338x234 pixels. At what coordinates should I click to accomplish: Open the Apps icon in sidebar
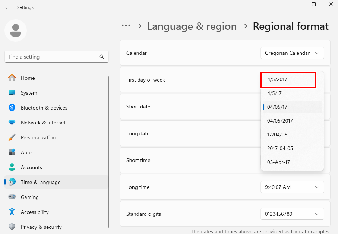point(12,152)
